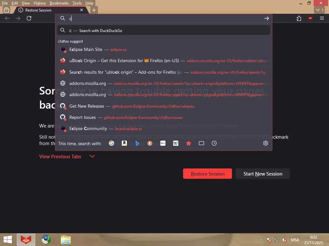Screen dimensions: 329x246
Task: Search this time with DuckDuckGo
Action: pos(150,143)
